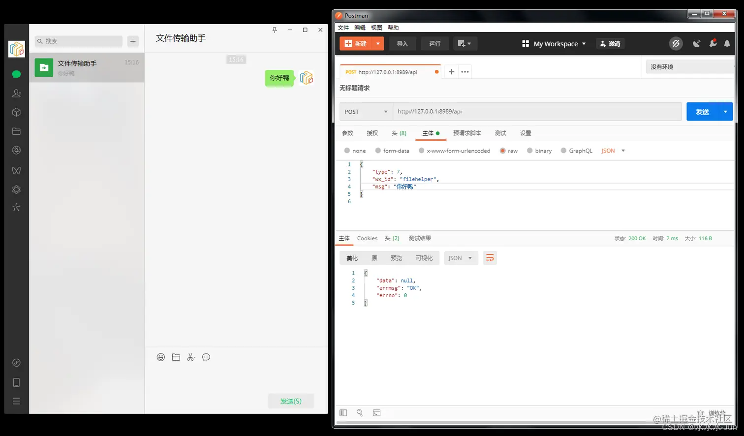This screenshot has height=436, width=744.
Task: Select the GraphQL body radio button
Action: 563,151
